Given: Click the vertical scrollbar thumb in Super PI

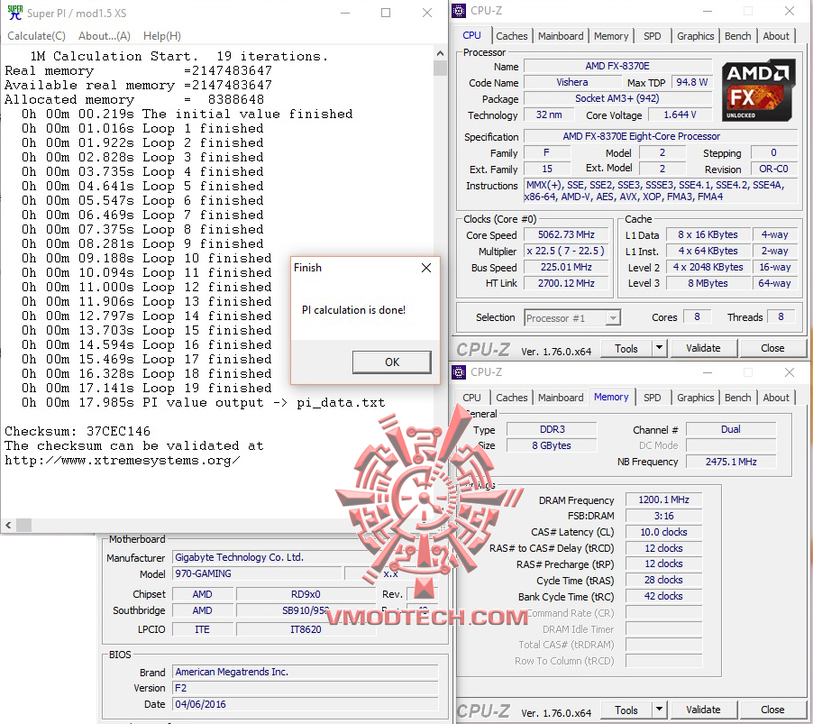Looking at the screenshot, I should [x=440, y=68].
